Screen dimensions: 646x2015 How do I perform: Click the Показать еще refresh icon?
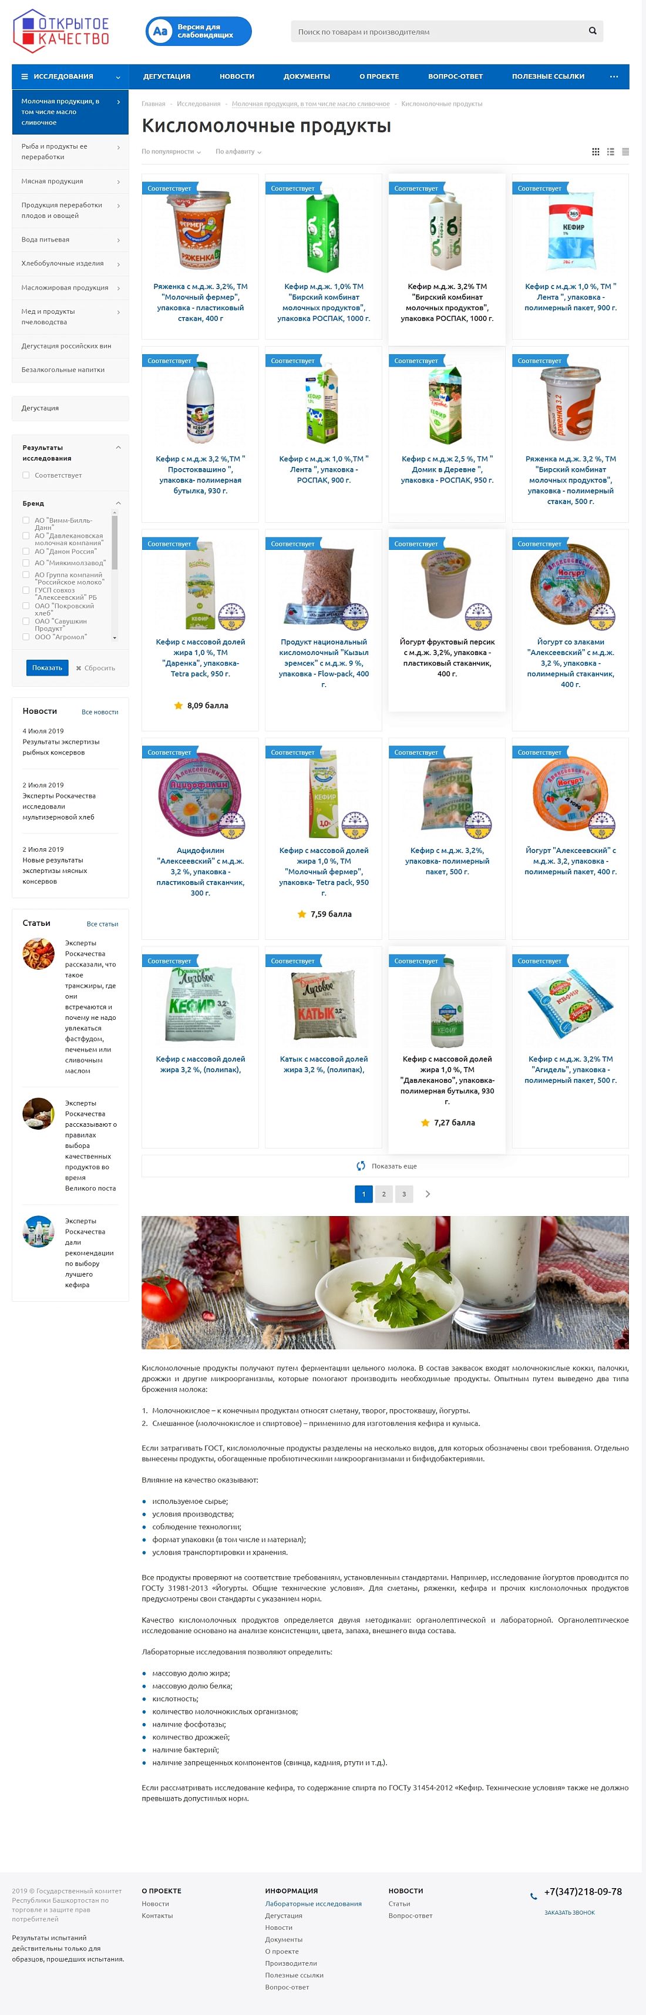(x=361, y=1166)
